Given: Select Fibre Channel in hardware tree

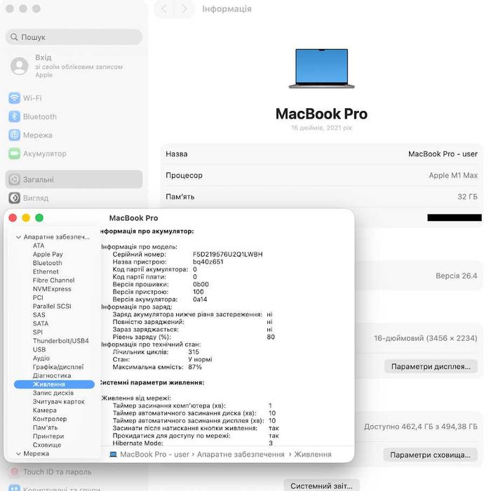Looking at the screenshot, I should (x=53, y=281).
